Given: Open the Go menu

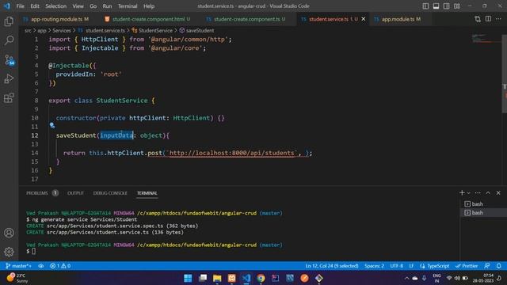Looking at the screenshot, I should [x=93, y=6].
